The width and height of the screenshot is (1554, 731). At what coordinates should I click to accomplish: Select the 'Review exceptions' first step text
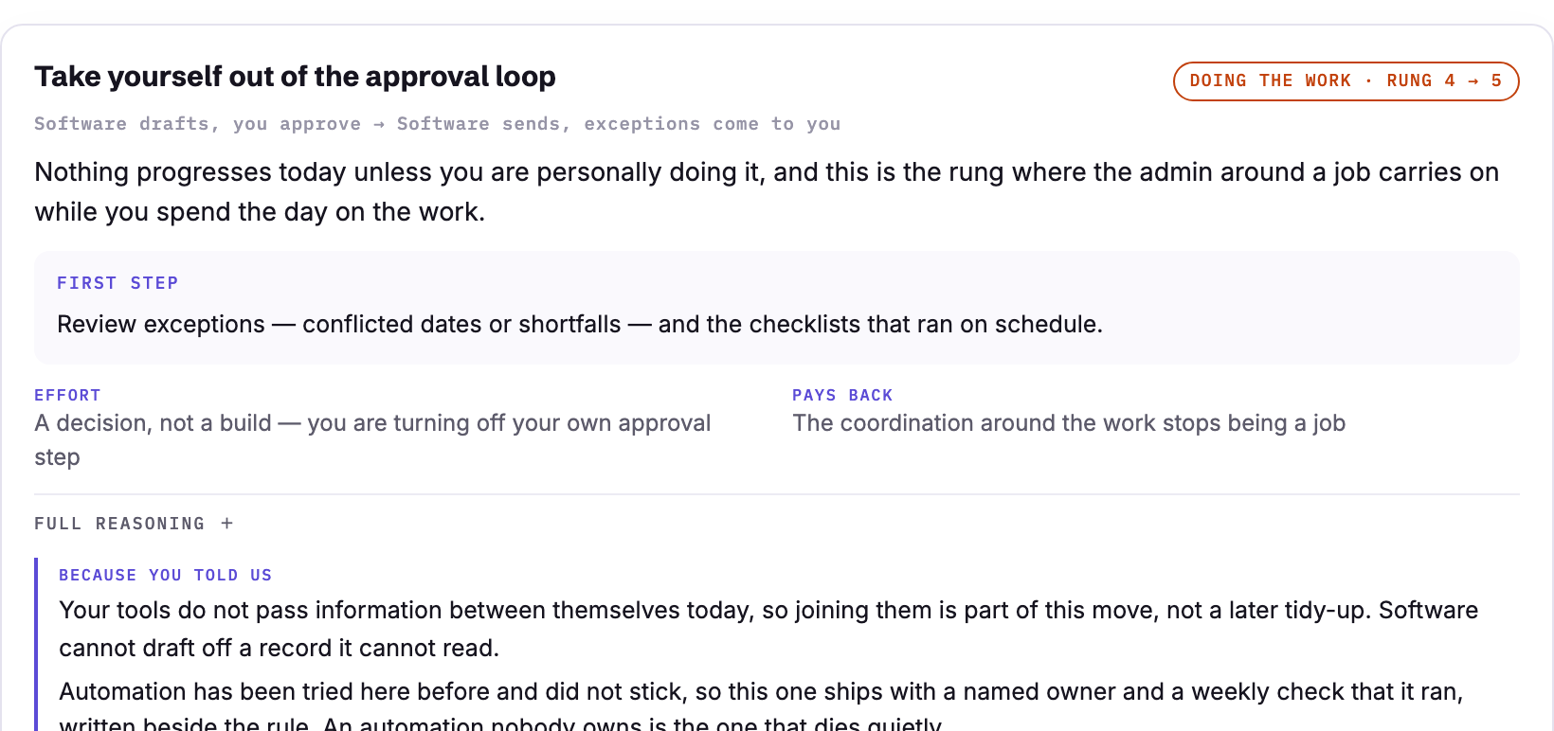pyautogui.click(x=580, y=324)
